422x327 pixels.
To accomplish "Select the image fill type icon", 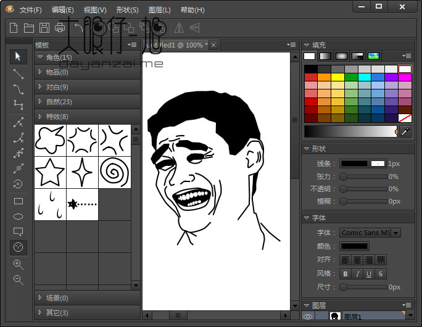I will (373, 56).
